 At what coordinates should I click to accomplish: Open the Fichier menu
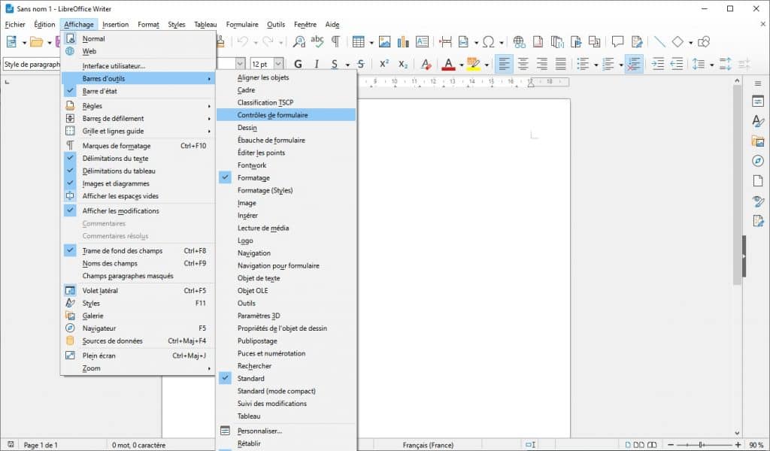[x=15, y=24]
